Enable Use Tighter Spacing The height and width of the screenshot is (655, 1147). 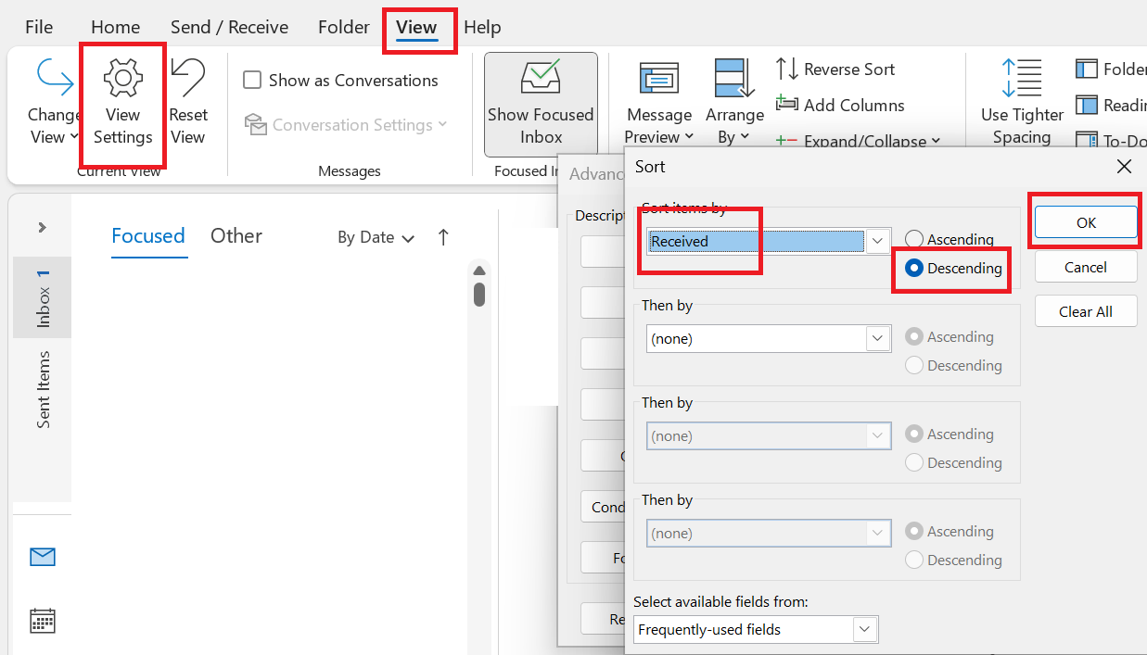click(x=1022, y=103)
